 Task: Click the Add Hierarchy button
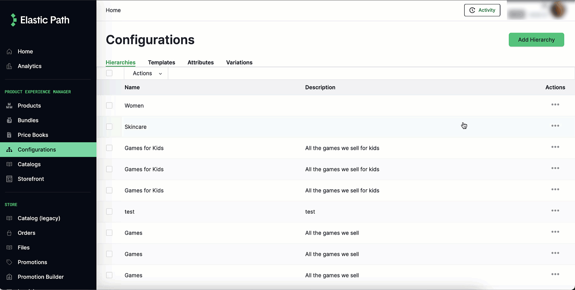(536, 40)
